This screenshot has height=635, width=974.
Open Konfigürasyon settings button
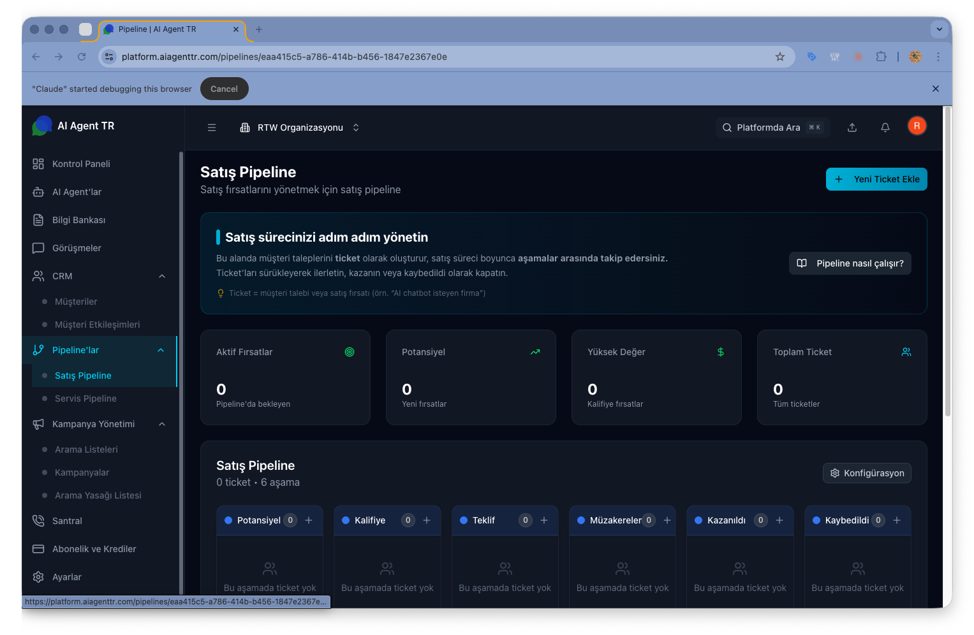click(867, 473)
